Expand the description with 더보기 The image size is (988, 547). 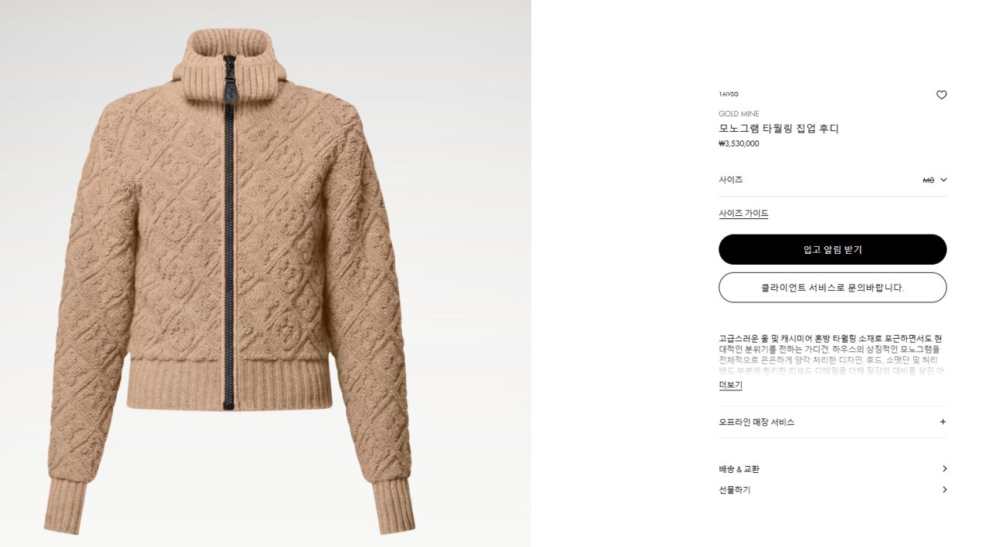click(730, 385)
